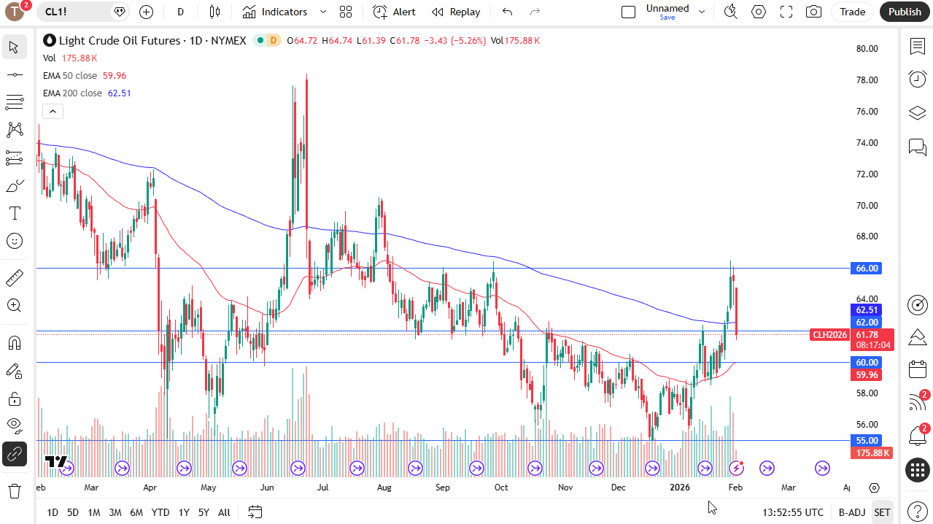Open the Pine editor icon in right sidebar
The height and width of the screenshot is (524, 933).
[917, 337]
